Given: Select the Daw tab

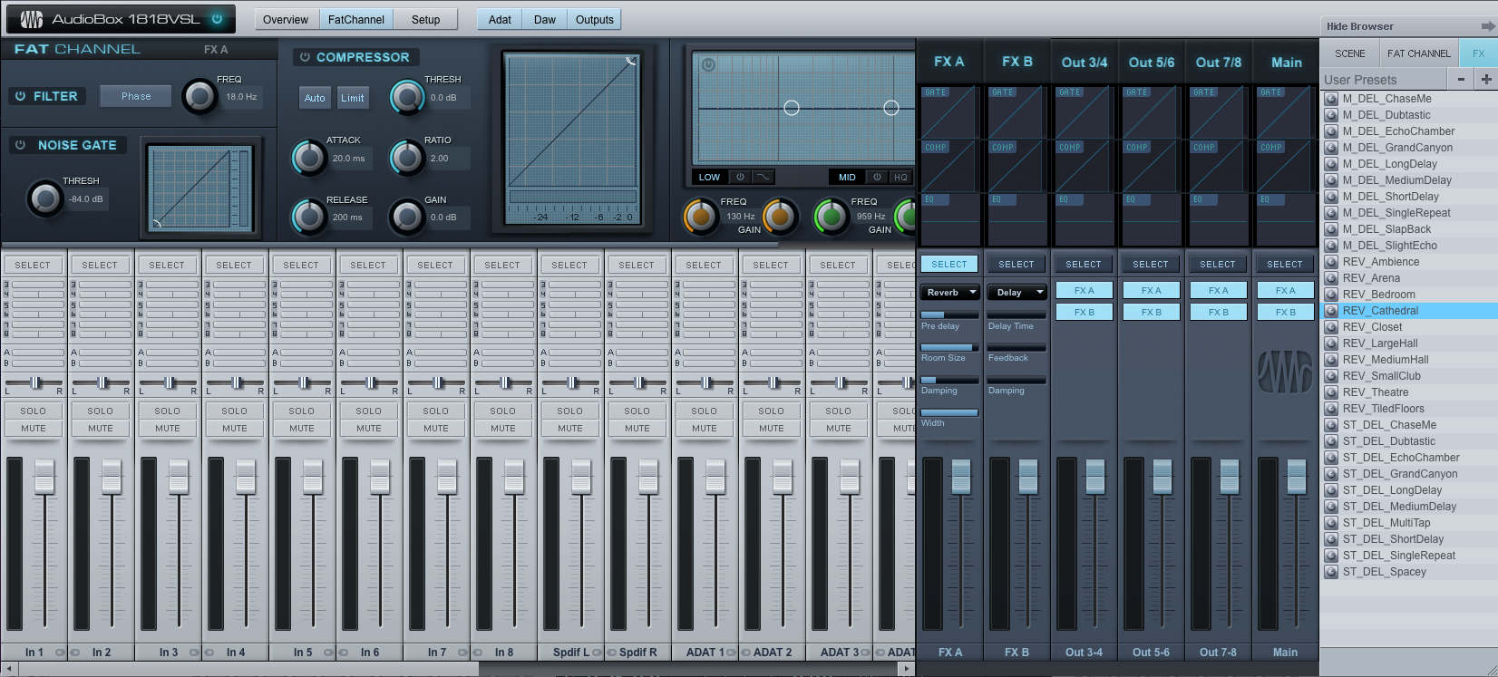Looking at the screenshot, I should pyautogui.click(x=545, y=19).
